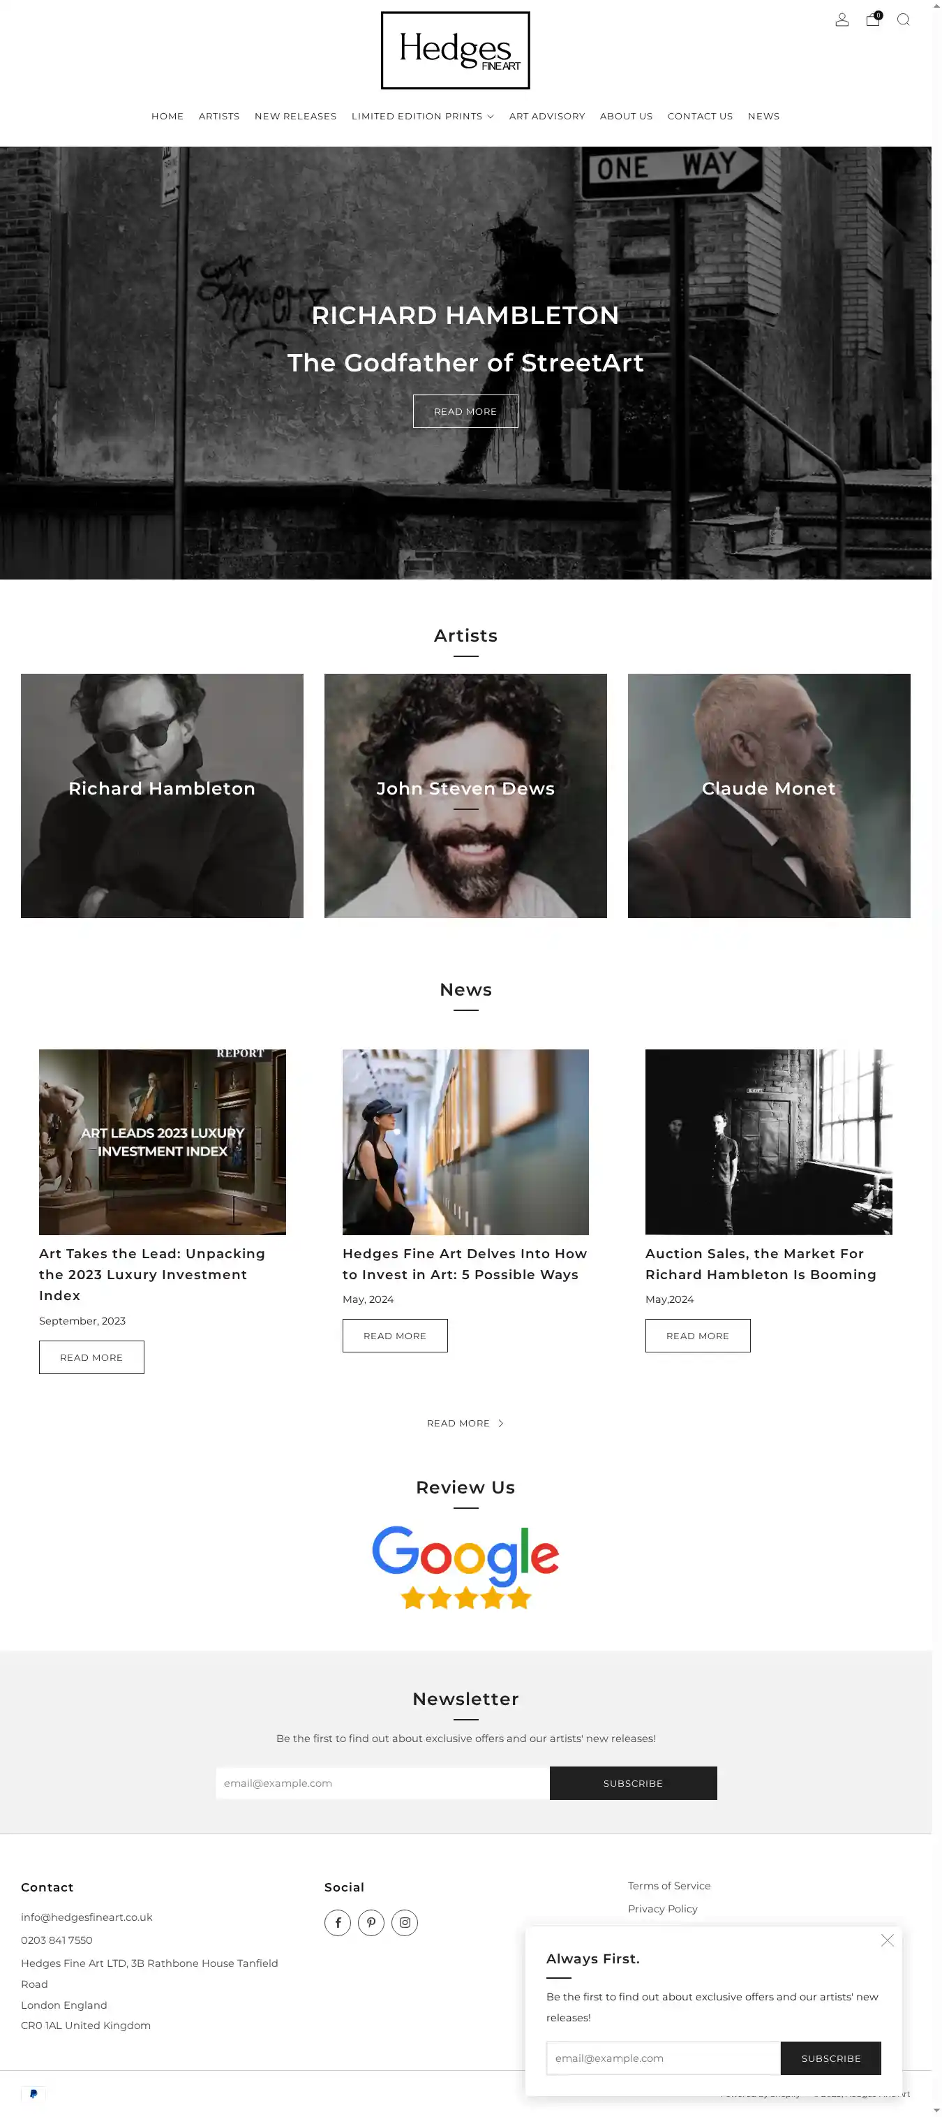
Task: Open the Terms of Service link
Action: [669, 1885]
